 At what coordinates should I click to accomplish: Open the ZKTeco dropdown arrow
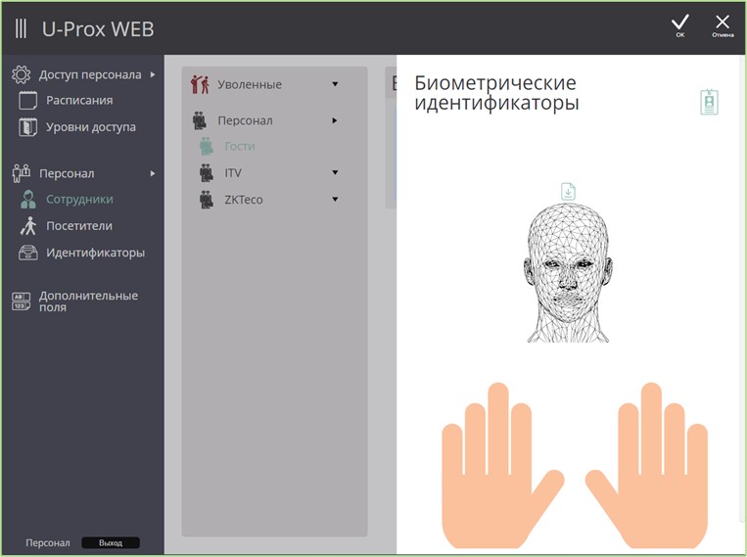(x=335, y=199)
